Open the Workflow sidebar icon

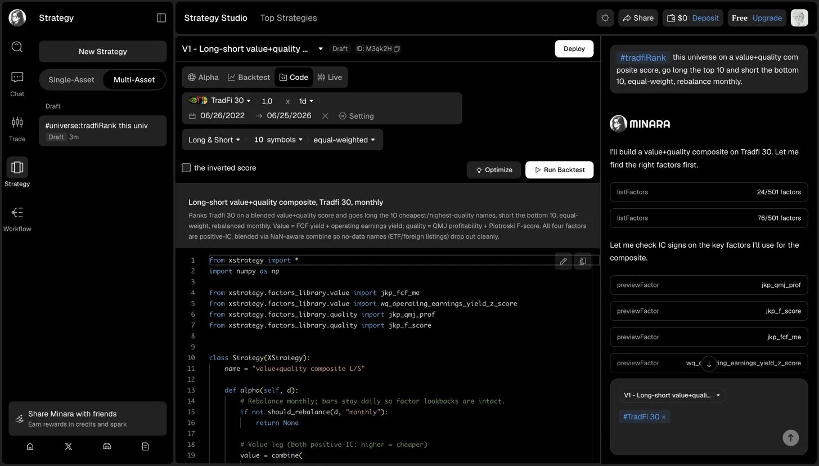click(x=17, y=212)
